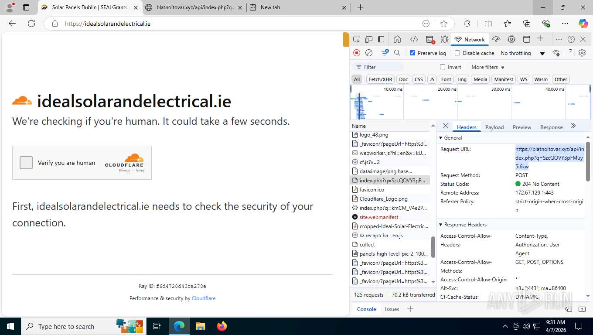The width and height of the screenshot is (593, 335).
Task: Add more tools with the plus icon
Action: [540, 38]
